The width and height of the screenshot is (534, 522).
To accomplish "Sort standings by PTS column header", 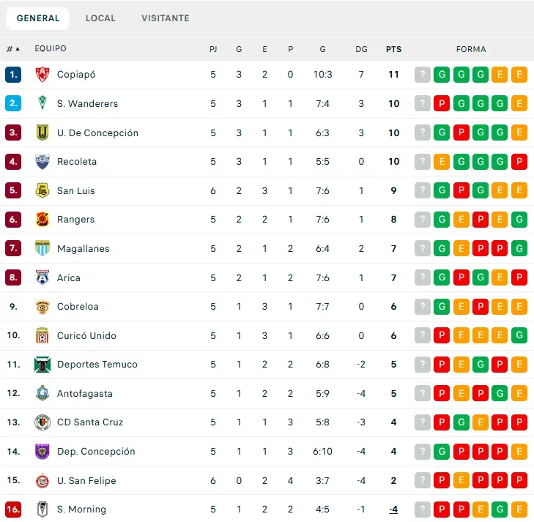I will [394, 50].
